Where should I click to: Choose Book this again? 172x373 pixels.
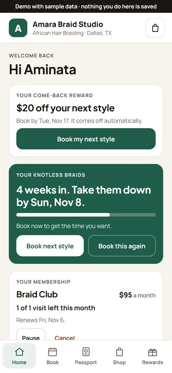coord(122,246)
